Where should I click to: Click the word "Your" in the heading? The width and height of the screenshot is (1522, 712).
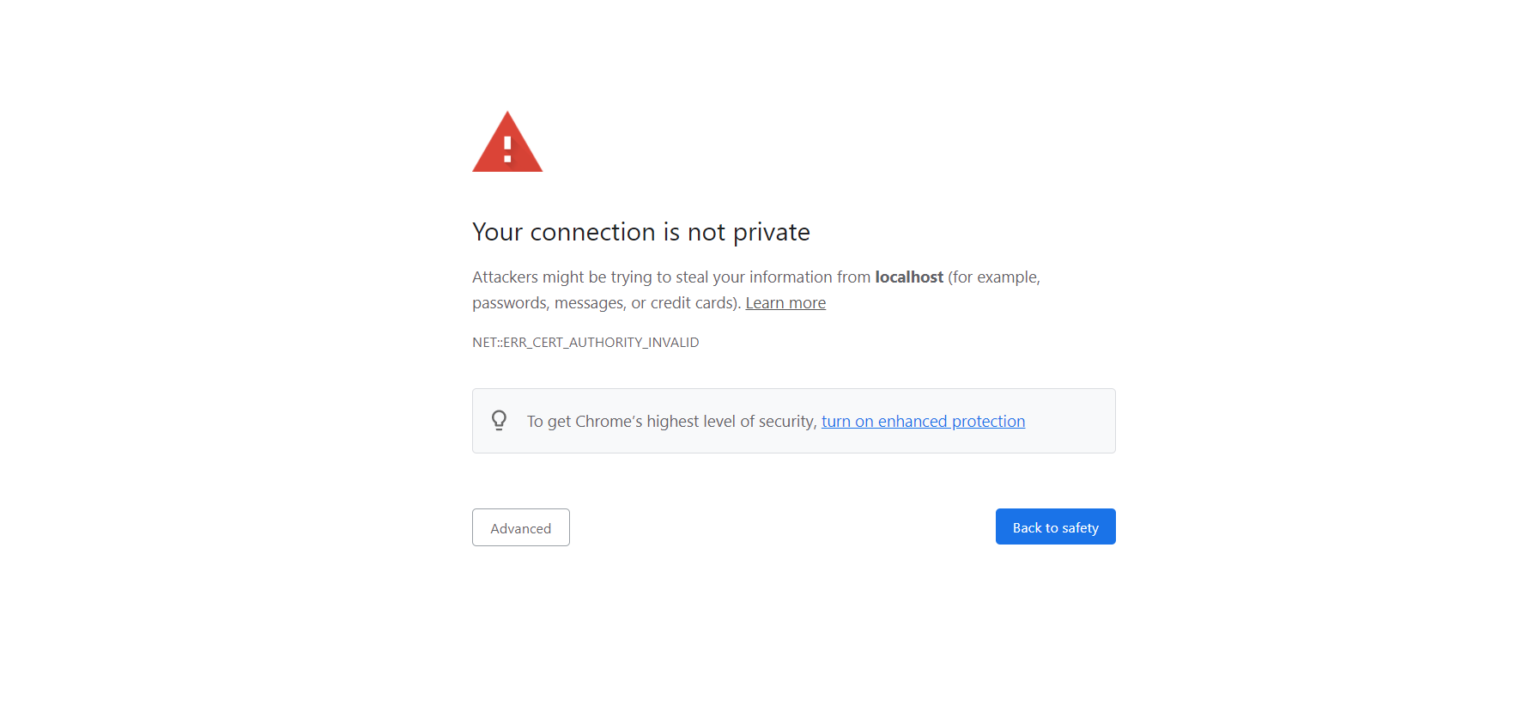(497, 233)
